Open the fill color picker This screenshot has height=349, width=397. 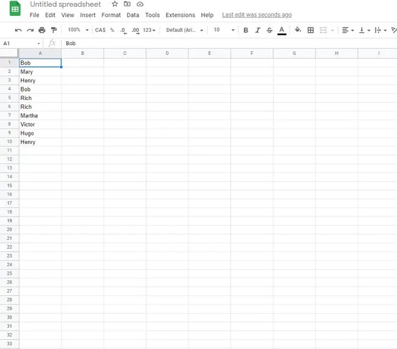(298, 30)
